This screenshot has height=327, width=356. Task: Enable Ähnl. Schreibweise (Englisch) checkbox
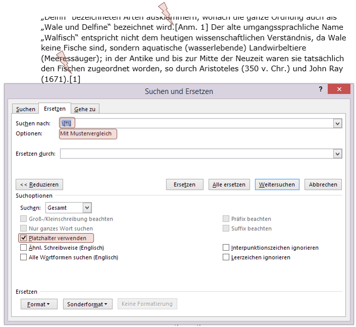23,248
